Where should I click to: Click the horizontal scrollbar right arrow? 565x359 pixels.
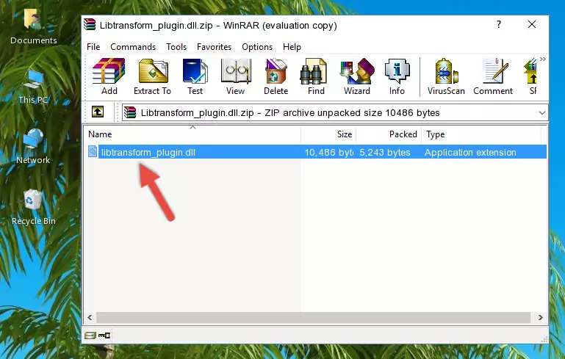pos(540,318)
